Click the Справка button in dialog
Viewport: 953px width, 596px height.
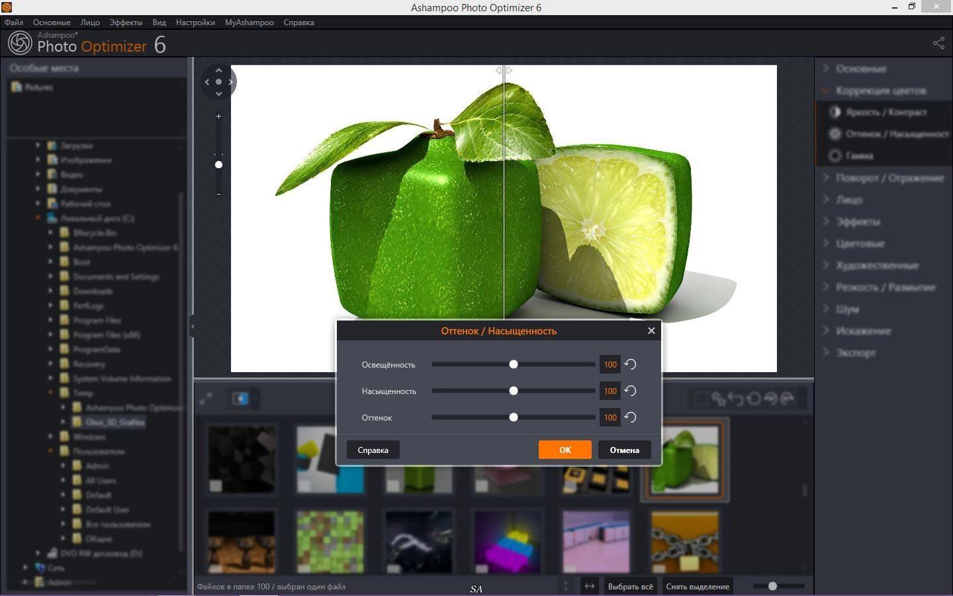[373, 450]
